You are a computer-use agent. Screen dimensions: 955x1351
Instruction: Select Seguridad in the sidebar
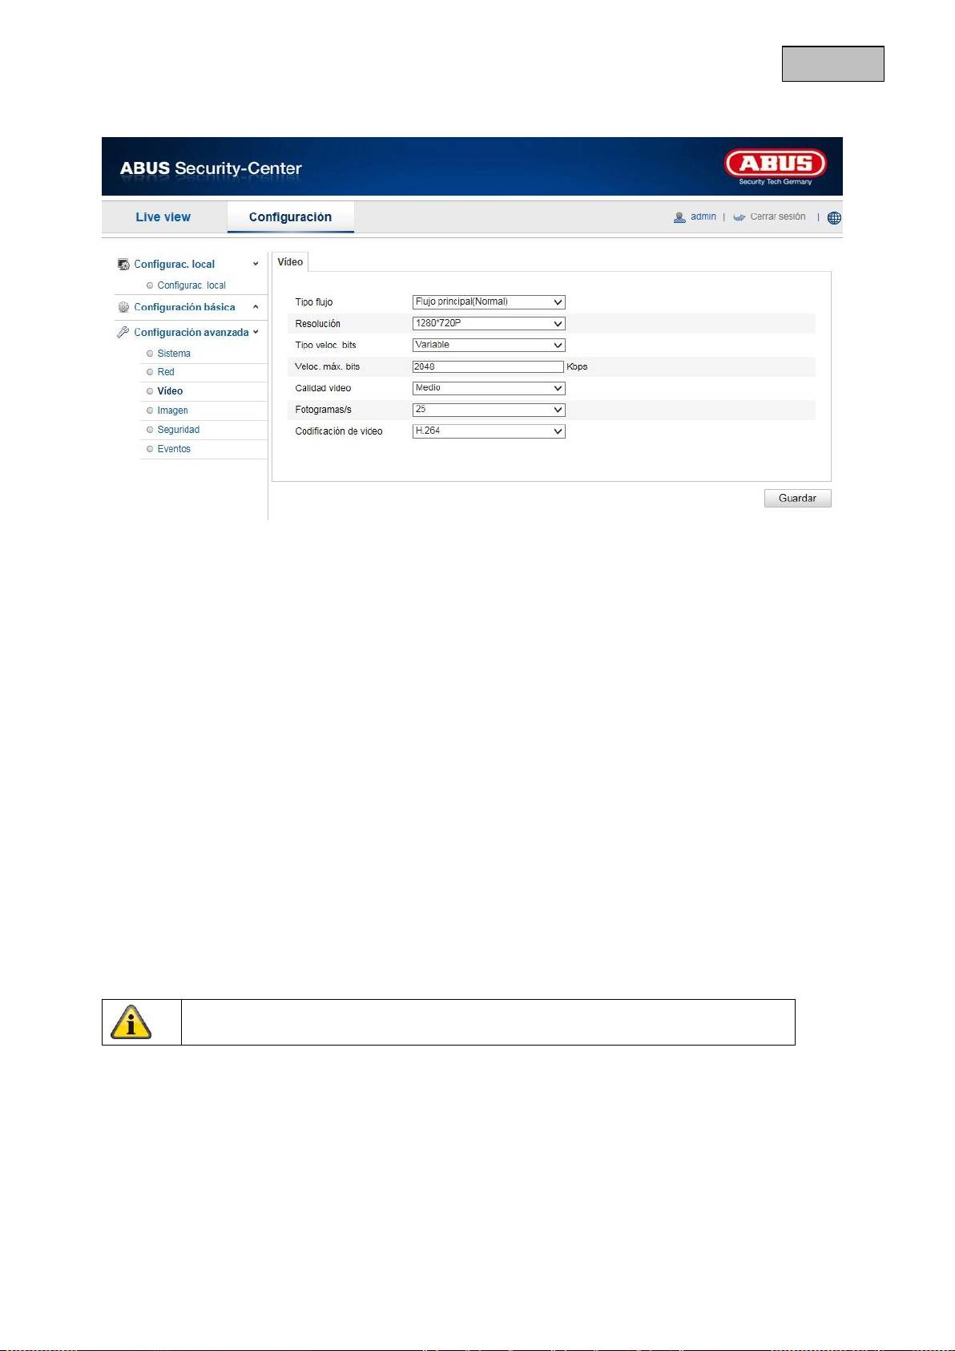(x=178, y=430)
